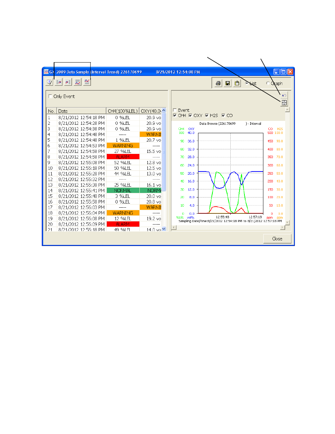Select the Graph radio button
This screenshot has width=335, height=434.
click(268, 83)
